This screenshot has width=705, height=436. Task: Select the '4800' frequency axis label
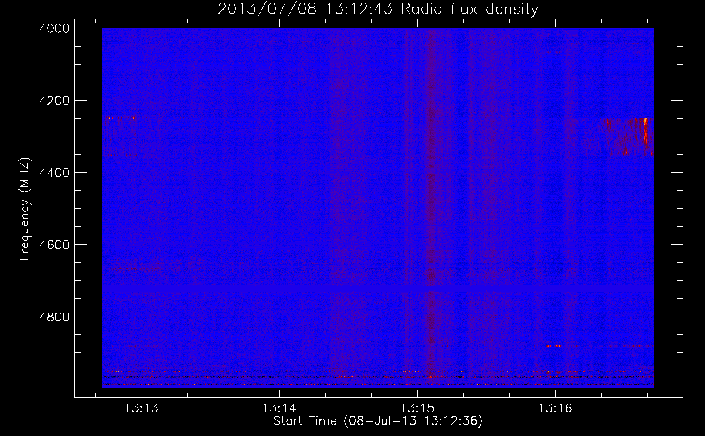pos(54,317)
